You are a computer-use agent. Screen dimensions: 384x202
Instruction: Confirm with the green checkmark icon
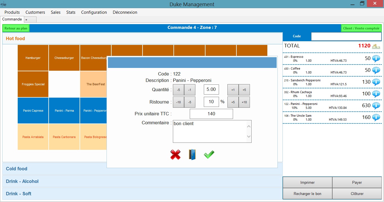pyautogui.click(x=209, y=155)
